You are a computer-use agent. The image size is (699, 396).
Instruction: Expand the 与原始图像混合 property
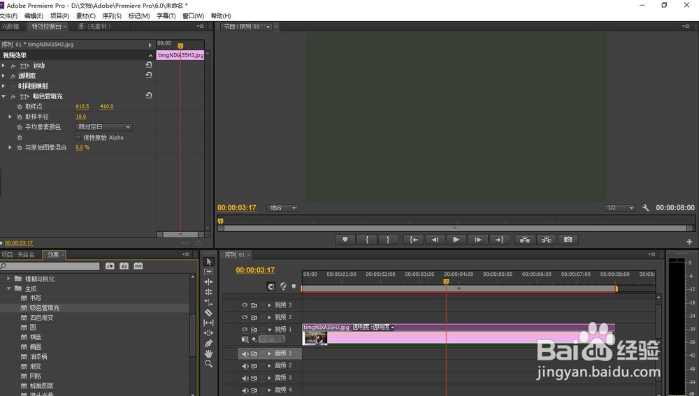(10, 147)
